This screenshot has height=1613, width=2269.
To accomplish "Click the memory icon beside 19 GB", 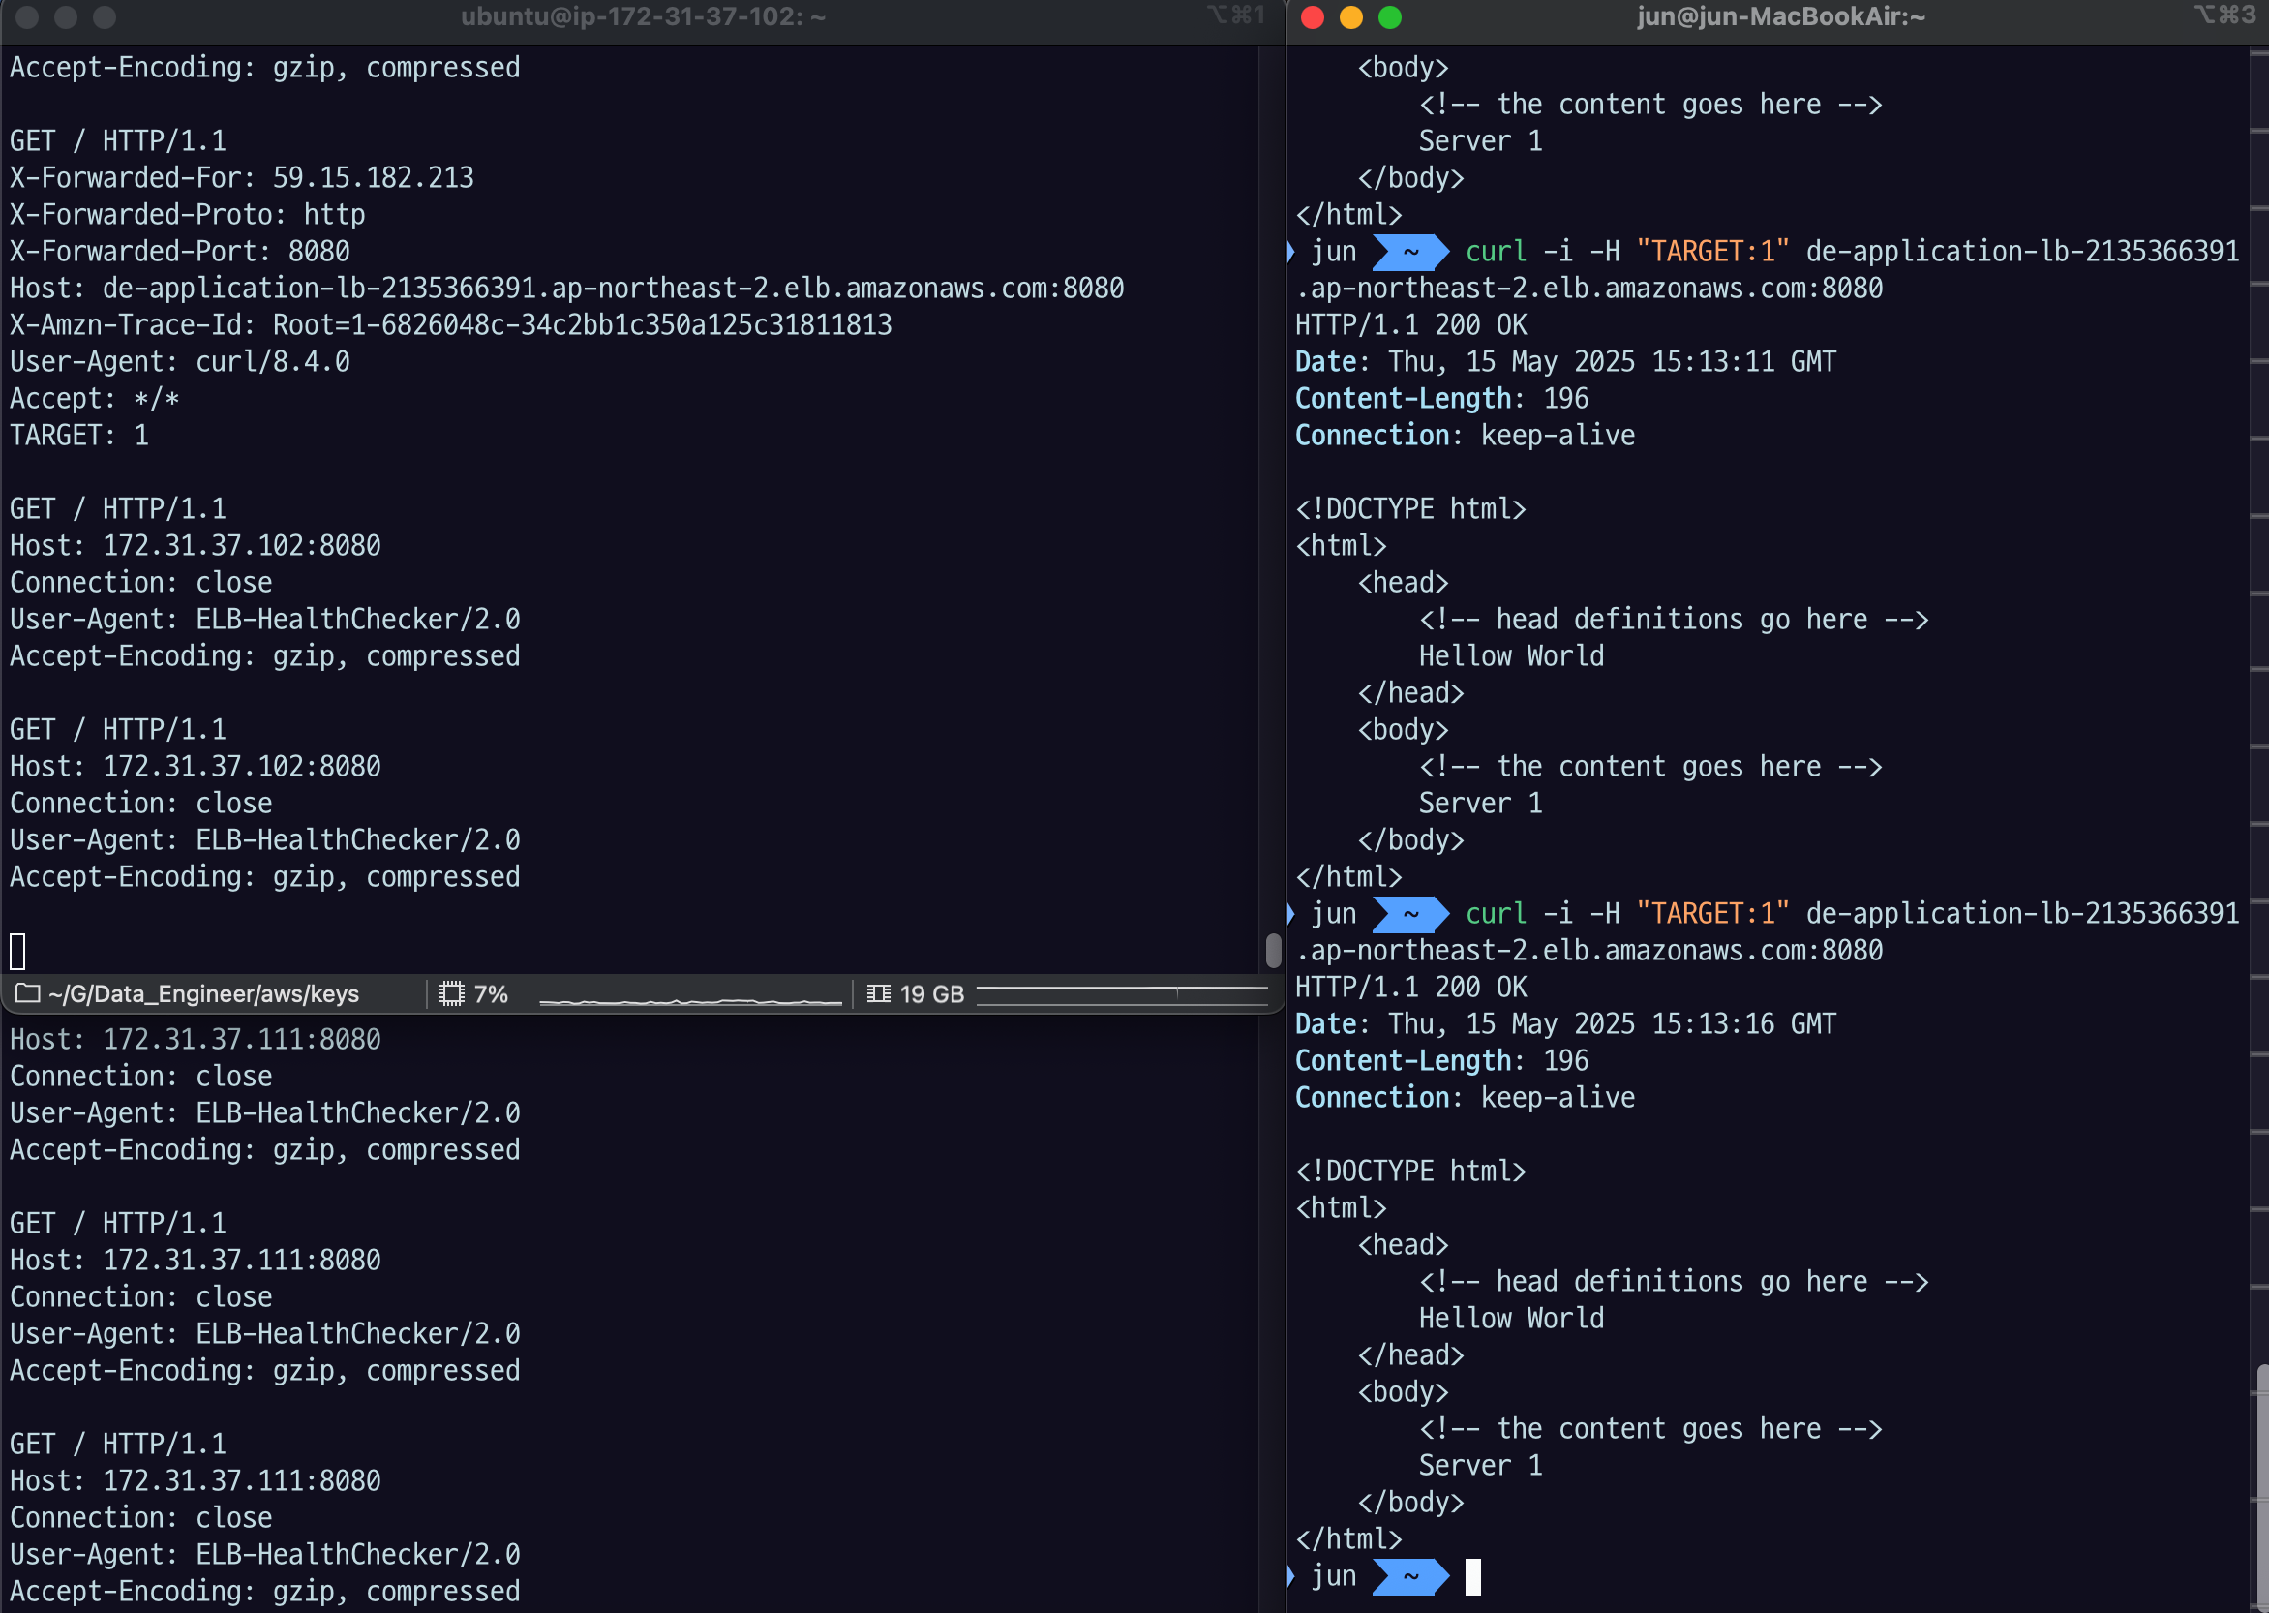I will point(878,993).
